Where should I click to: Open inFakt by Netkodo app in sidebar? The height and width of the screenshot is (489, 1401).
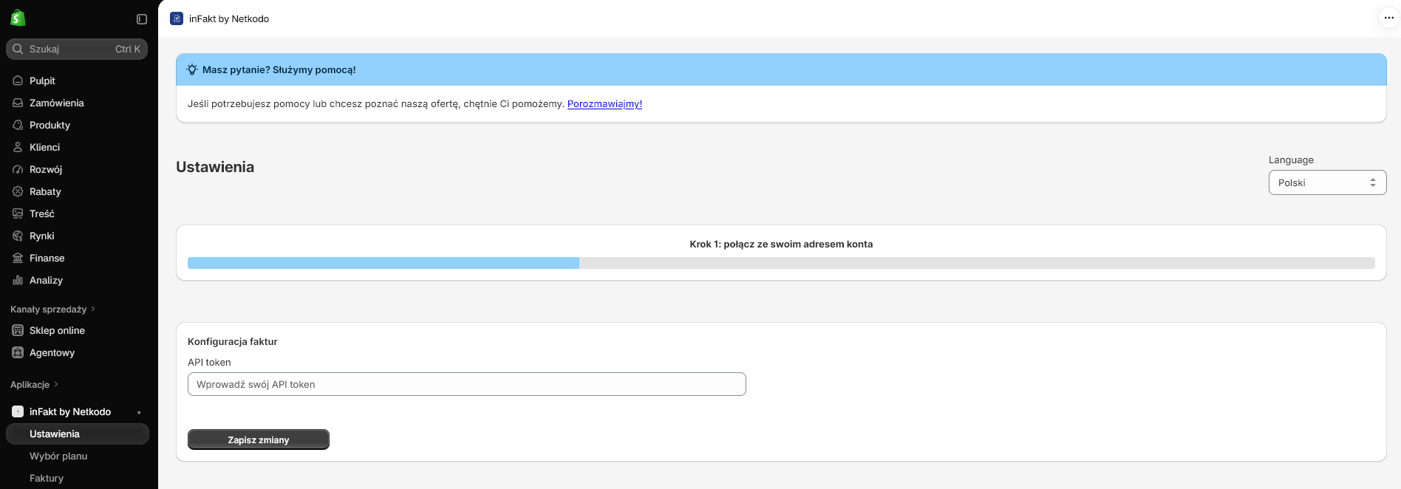click(x=70, y=411)
